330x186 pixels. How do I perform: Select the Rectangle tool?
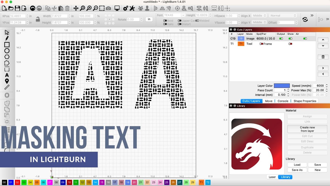tap(7, 45)
